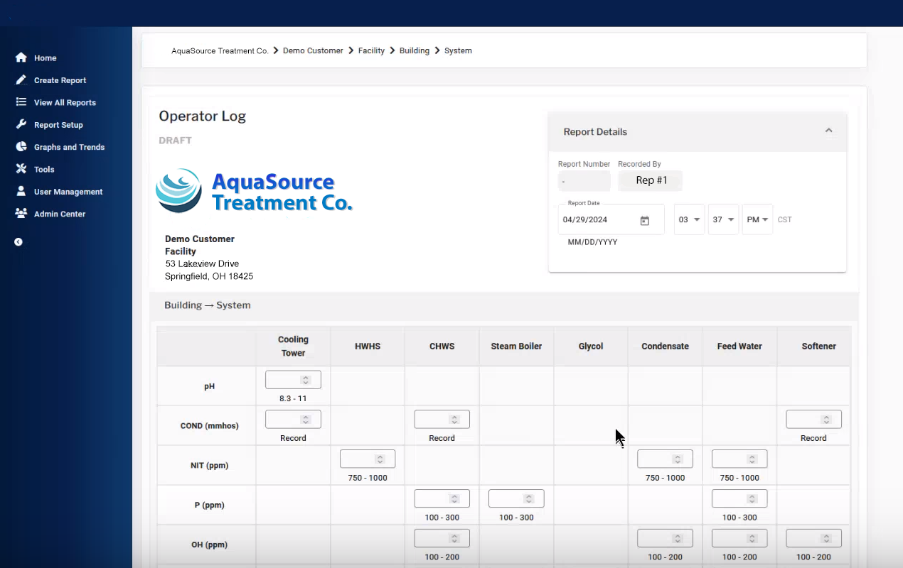Screen dimensions: 903x568
Task: Click the Building breadcrumb link
Action: click(414, 51)
